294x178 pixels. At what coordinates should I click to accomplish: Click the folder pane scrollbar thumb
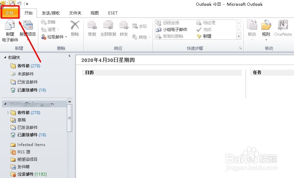tap(70, 118)
